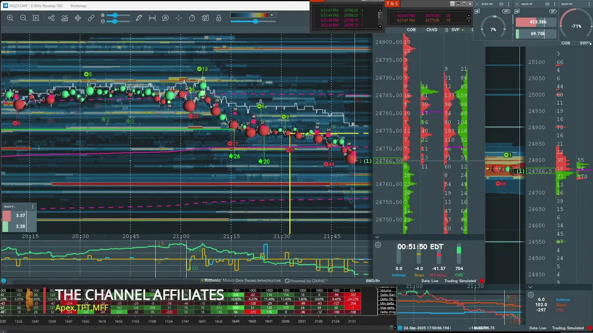Open the NQZ5-P mini widget menu dots
This screenshot has width=593, height=333.
coord(32,206)
